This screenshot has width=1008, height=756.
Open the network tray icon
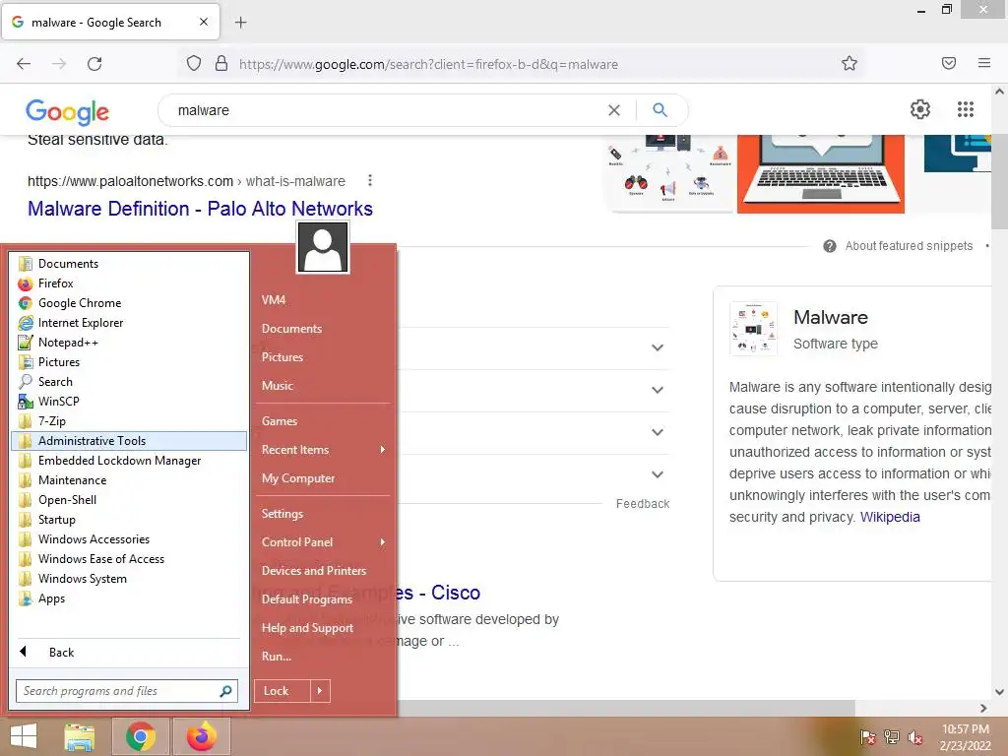point(892,737)
